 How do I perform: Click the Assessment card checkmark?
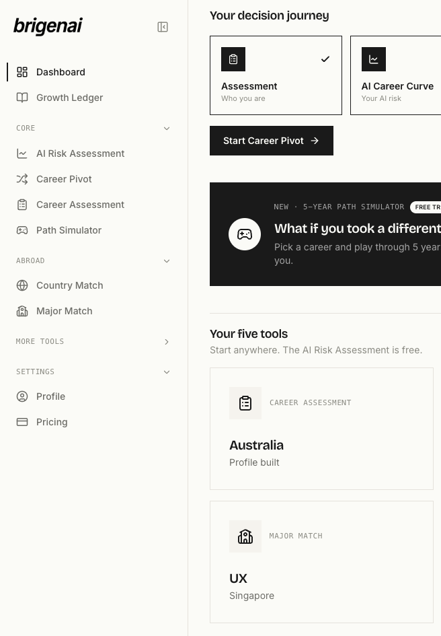click(x=325, y=59)
